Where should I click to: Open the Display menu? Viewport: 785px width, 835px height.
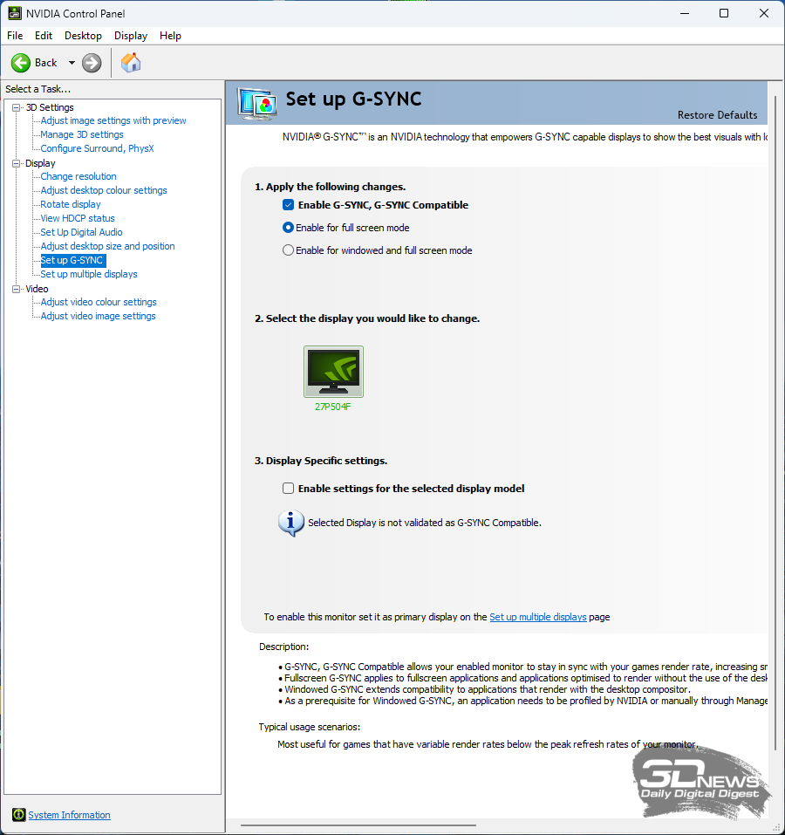(x=131, y=36)
